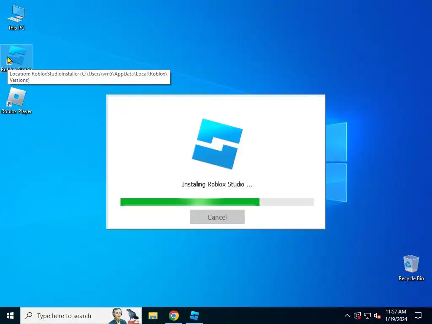Click the 'Installing Roblox Studio ...' status text
This screenshot has width=432, height=324.
pyautogui.click(x=217, y=184)
